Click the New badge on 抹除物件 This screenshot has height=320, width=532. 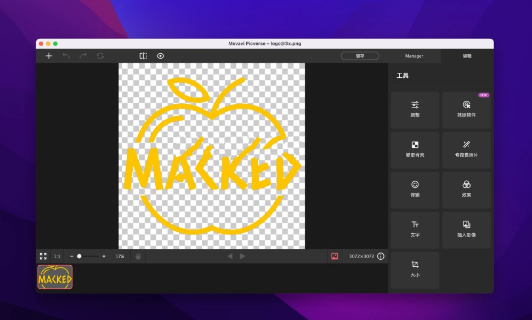pos(484,95)
